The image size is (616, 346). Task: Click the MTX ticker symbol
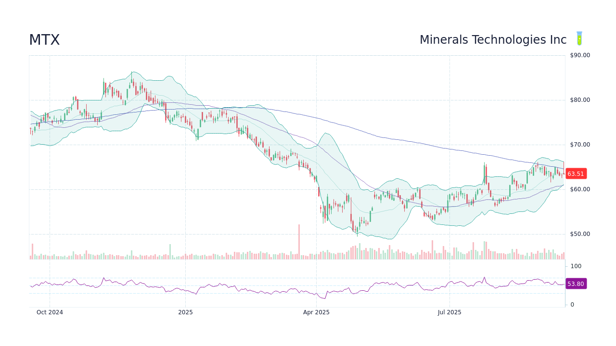[44, 40]
